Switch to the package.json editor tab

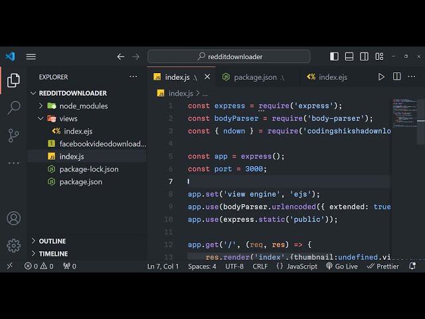(254, 77)
